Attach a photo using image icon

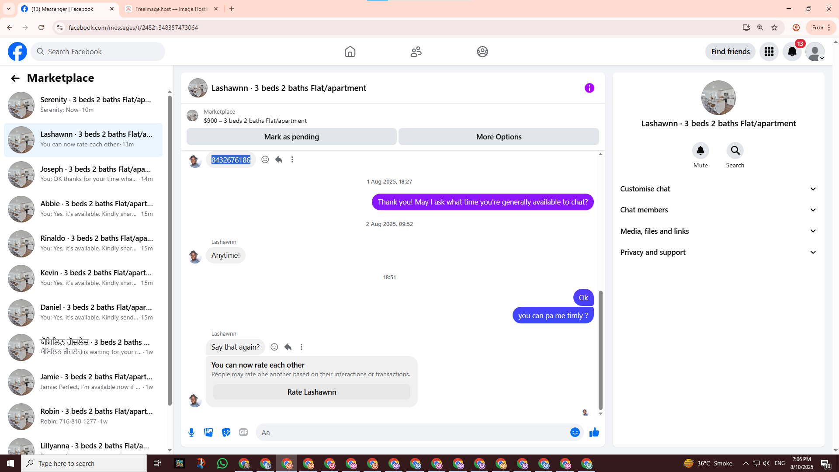click(x=208, y=432)
